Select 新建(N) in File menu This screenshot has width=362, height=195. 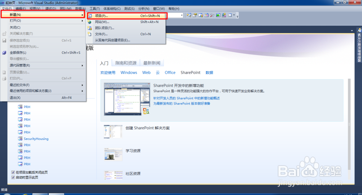tap(43, 15)
